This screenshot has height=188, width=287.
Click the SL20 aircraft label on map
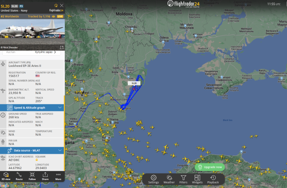(134, 83)
